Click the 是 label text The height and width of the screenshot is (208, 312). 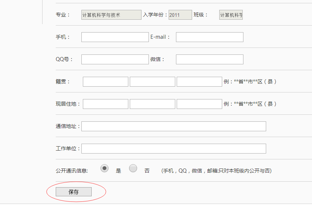point(118,171)
